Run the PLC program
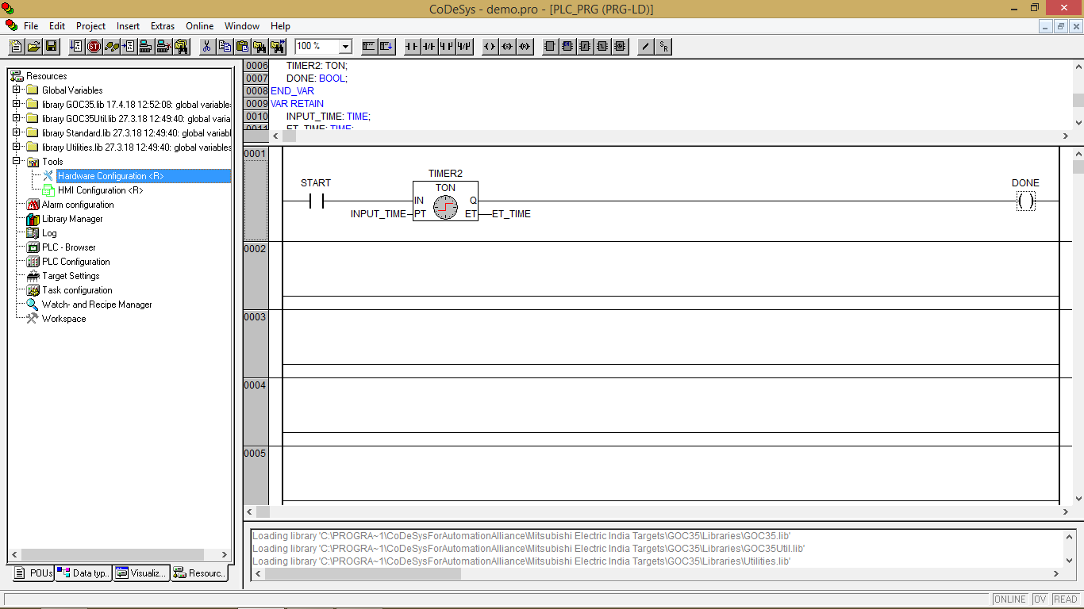Image resolution: width=1084 pixels, height=609 pixels. 76,46
